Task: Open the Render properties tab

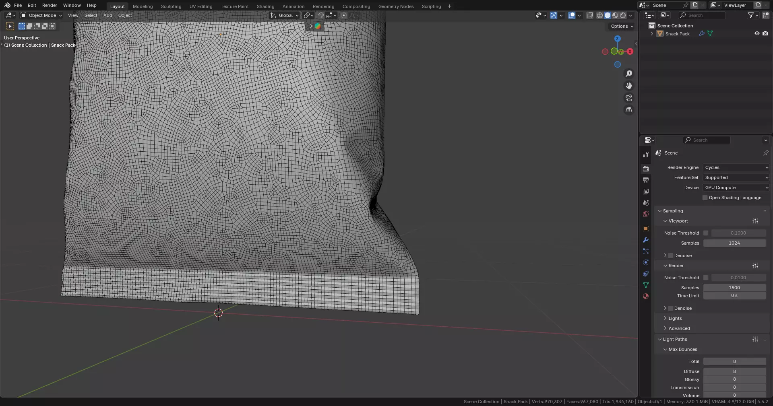Action: point(646,169)
